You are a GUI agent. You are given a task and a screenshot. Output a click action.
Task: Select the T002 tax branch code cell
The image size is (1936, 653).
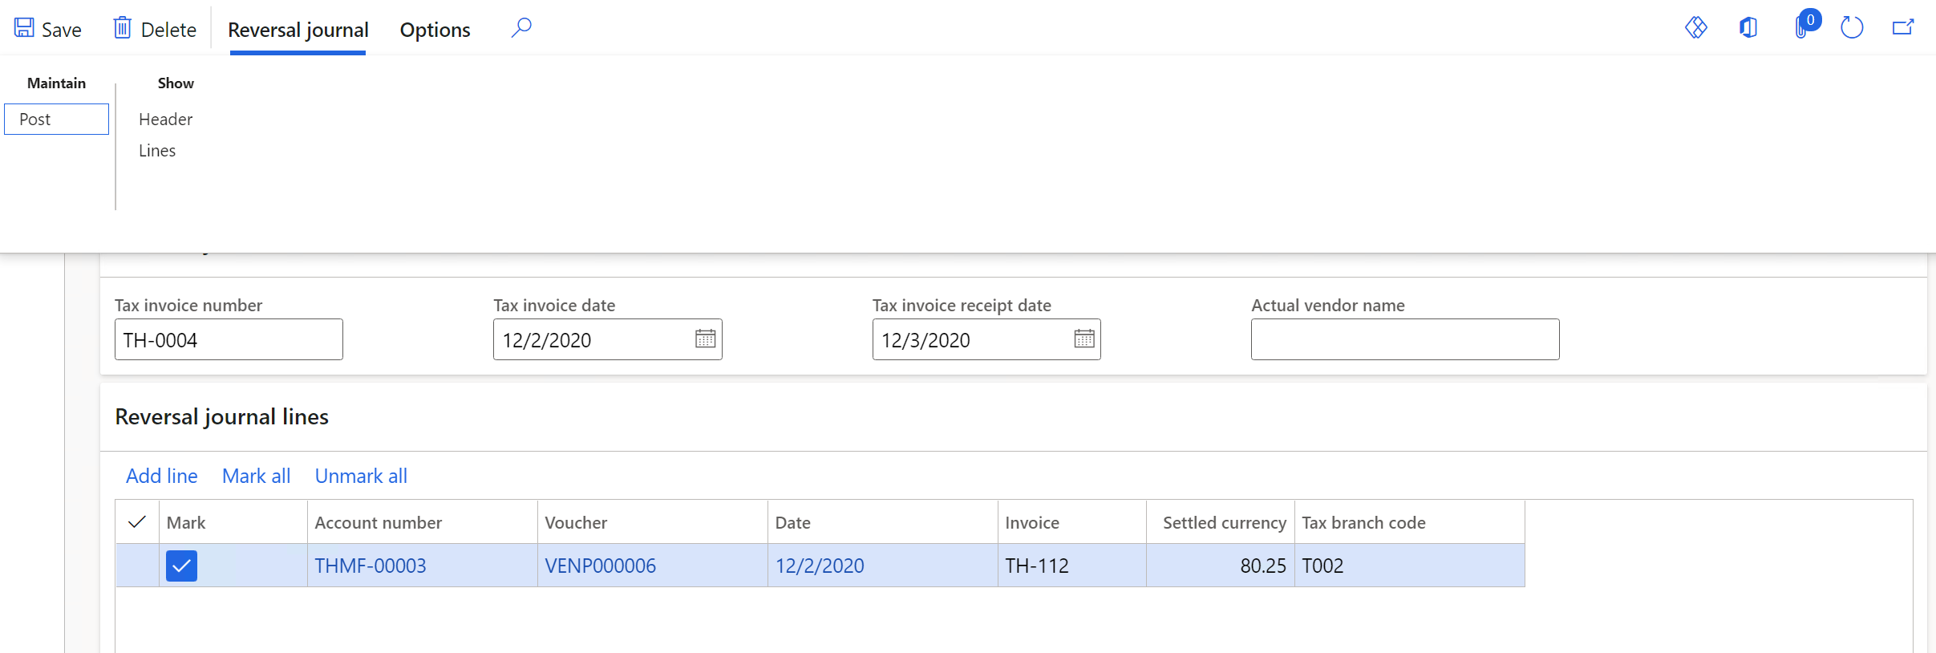pos(1410,566)
